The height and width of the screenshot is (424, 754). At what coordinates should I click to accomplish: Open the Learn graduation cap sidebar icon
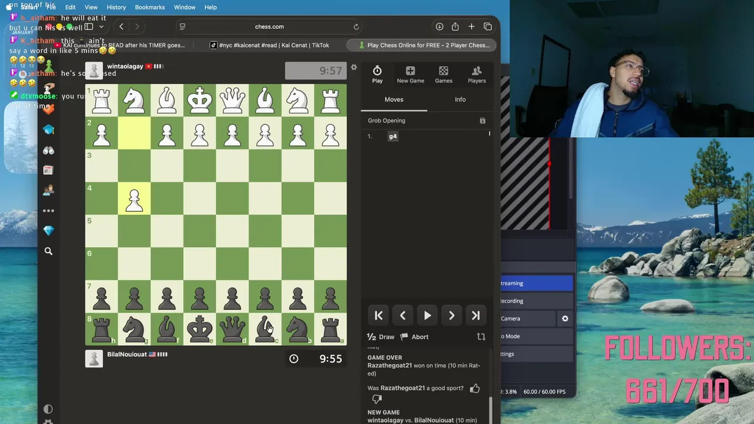tap(48, 130)
